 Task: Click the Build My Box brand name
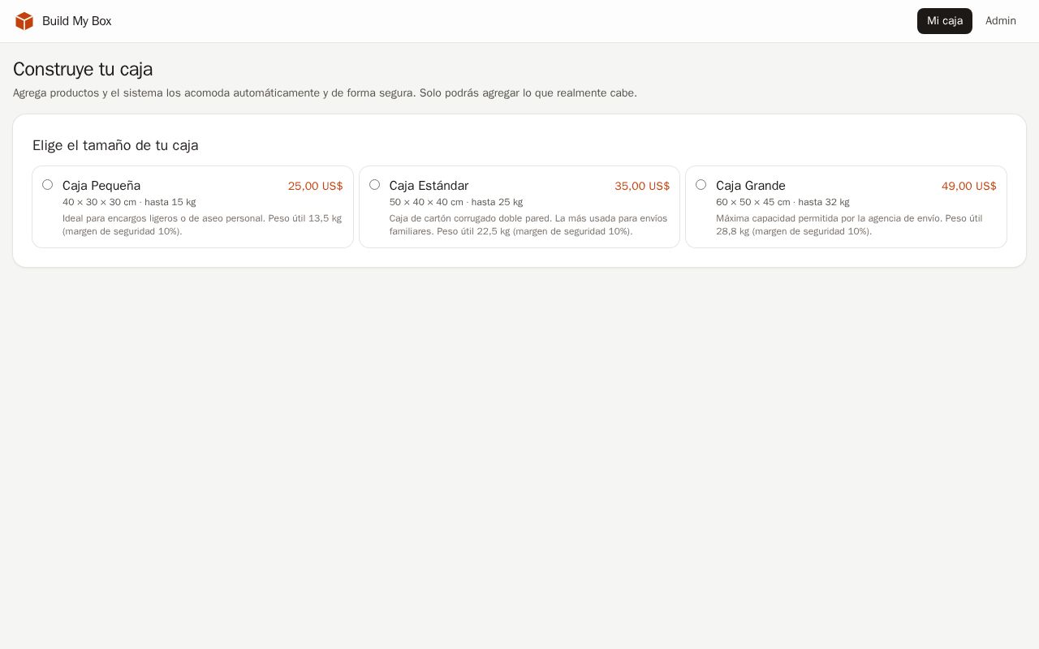tap(77, 21)
